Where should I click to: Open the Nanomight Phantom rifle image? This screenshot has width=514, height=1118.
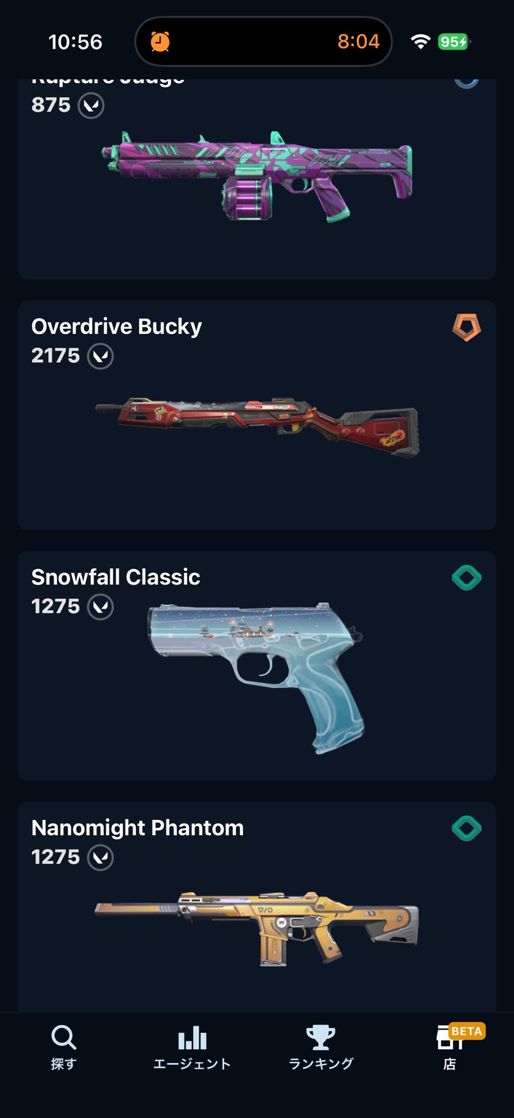[256, 929]
